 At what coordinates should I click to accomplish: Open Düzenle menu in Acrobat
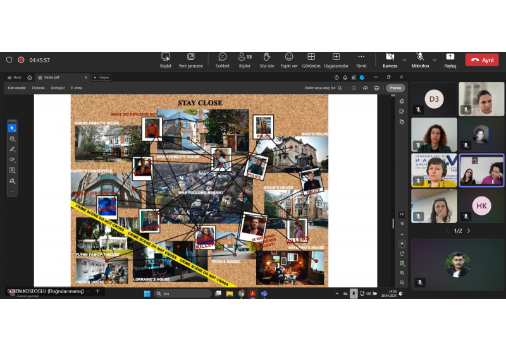click(38, 88)
